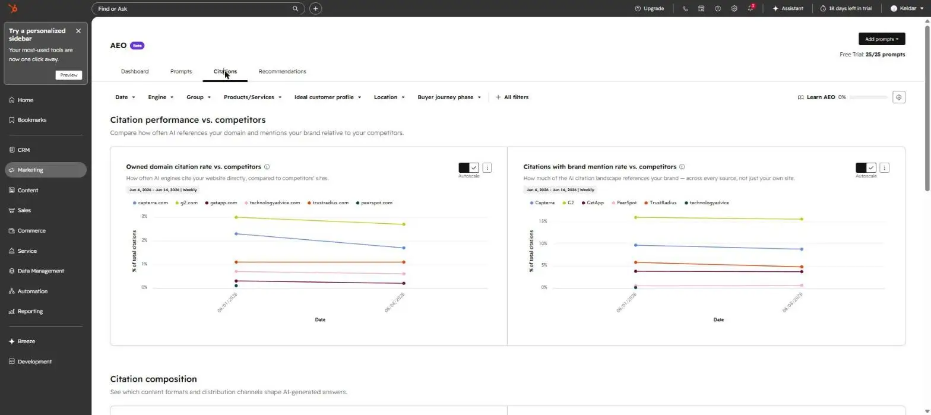
Task: Switch to the Recommendations tab
Action: (x=283, y=71)
